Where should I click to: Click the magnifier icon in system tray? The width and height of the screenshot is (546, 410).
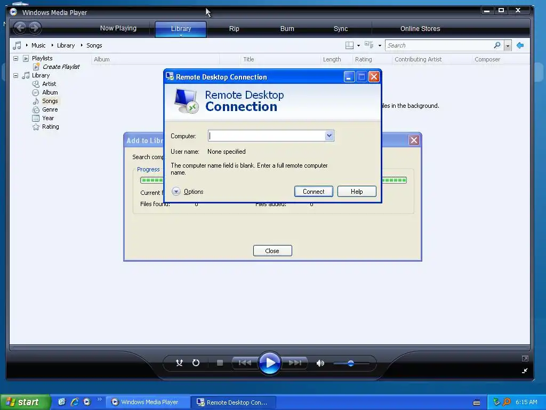coord(507,402)
